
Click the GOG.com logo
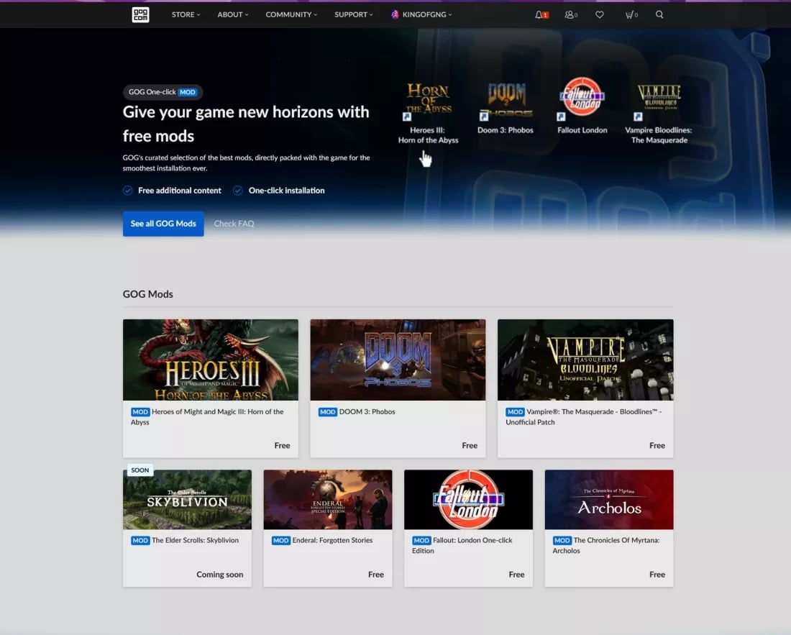coord(140,14)
